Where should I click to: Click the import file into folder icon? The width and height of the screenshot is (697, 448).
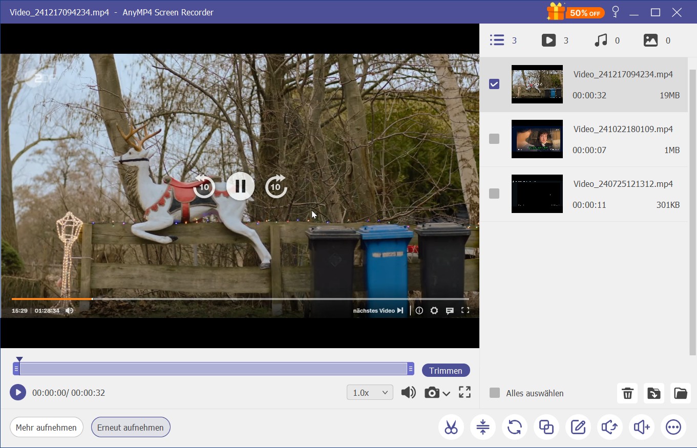pyautogui.click(x=654, y=393)
